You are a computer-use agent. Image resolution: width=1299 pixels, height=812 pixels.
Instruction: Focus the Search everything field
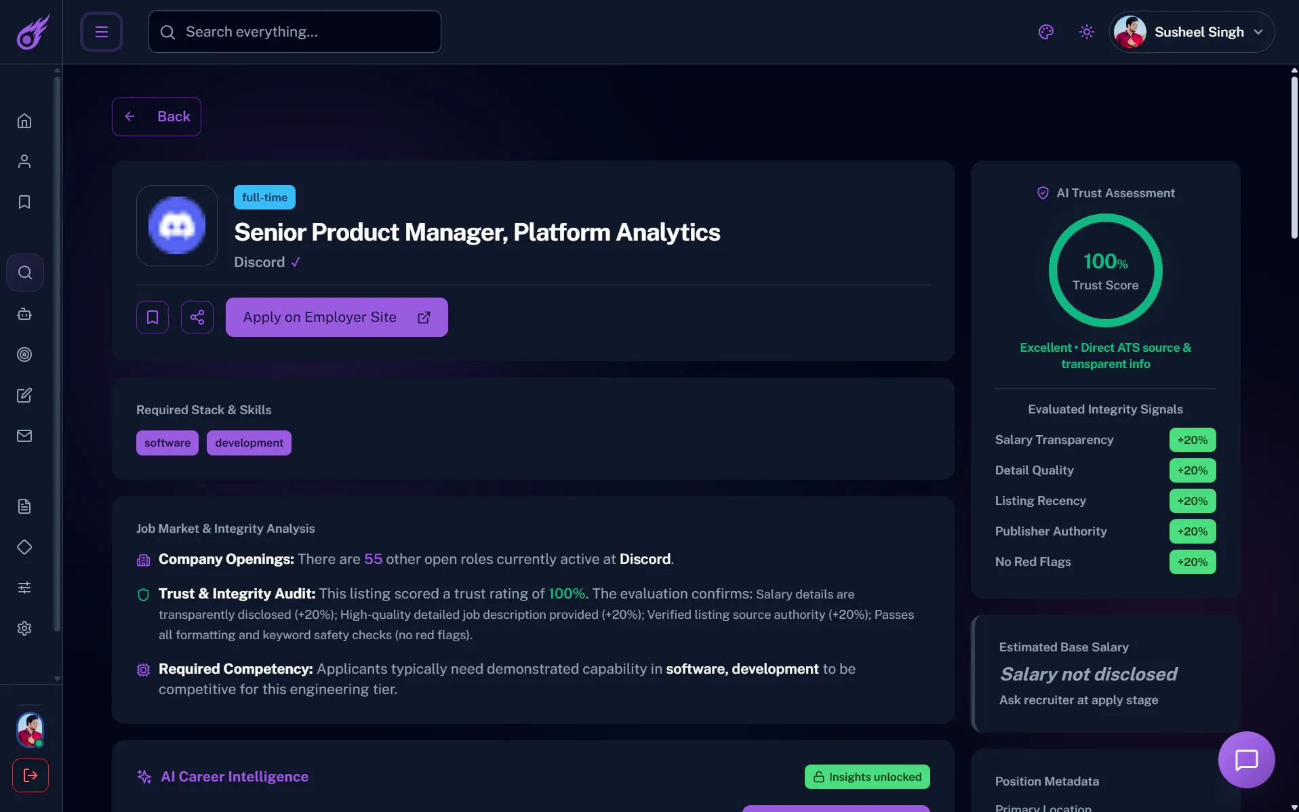(295, 32)
